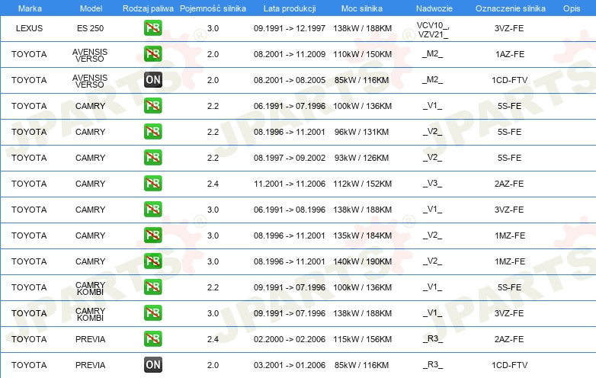Click 1CD-FTV engine code in Avensis Verso row

point(509,80)
